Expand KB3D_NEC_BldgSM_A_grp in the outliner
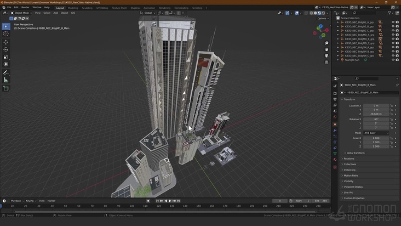The height and width of the screenshot is (226, 401). click(x=338, y=47)
